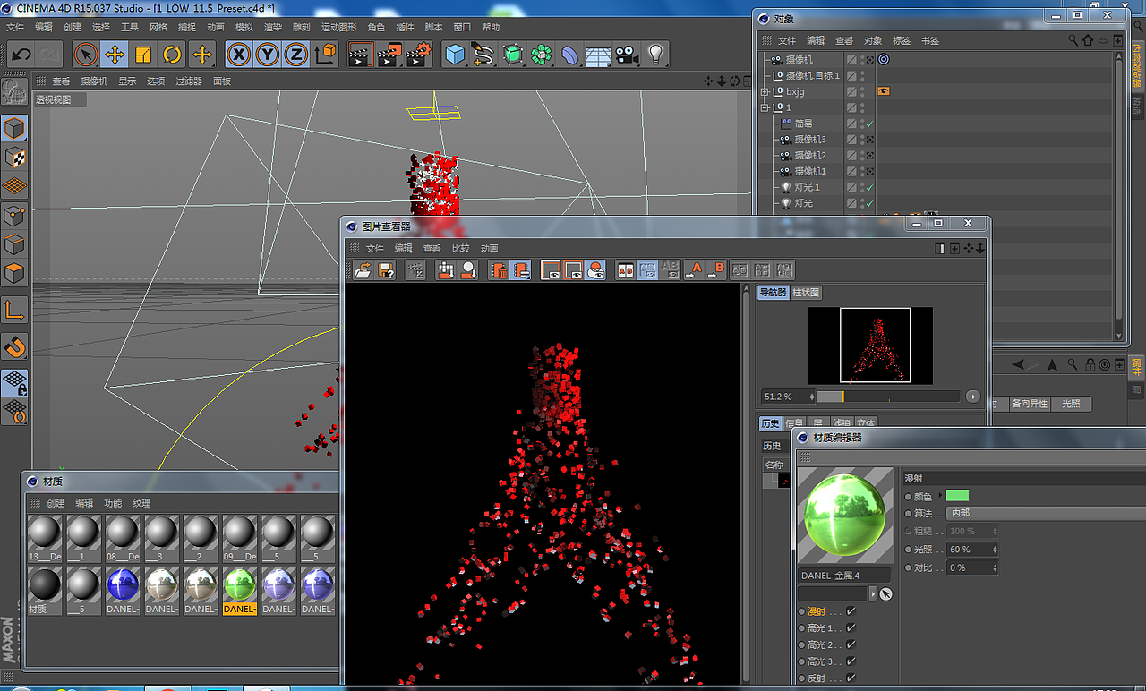1146x691 pixels.
Task: Open the 算法 dropdown showing 内部
Action: [1046, 513]
